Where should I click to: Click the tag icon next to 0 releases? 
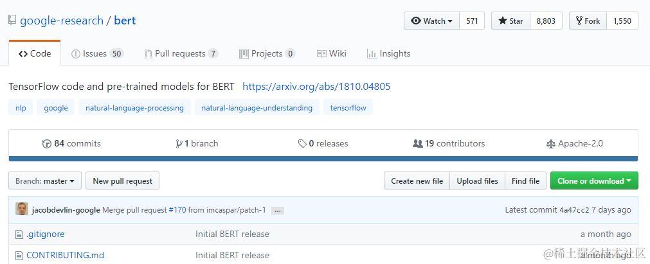(302, 144)
